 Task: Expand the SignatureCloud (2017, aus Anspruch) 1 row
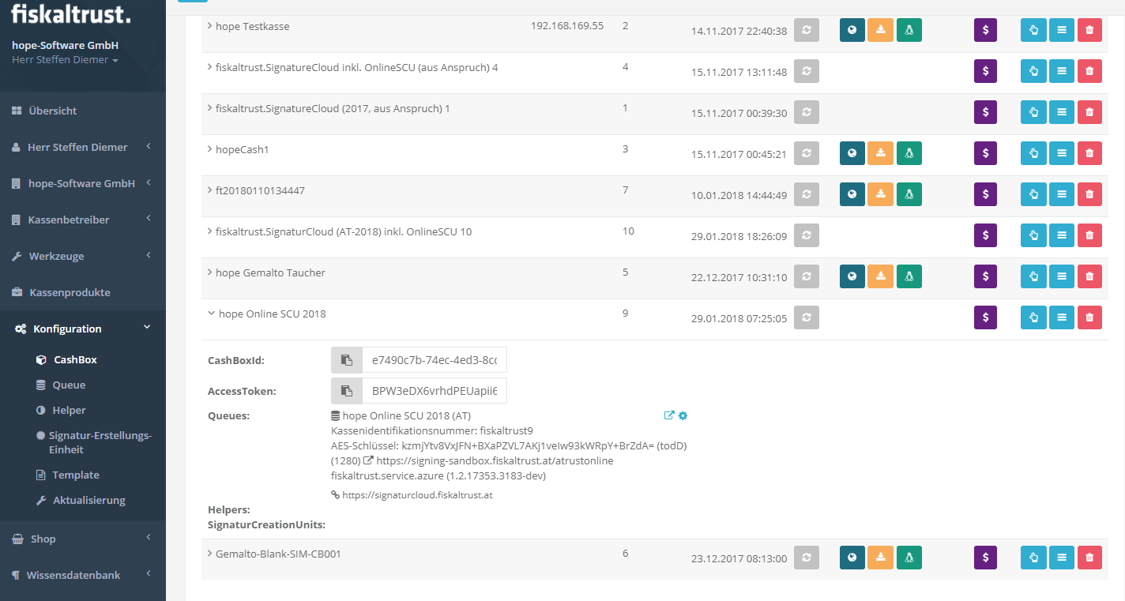click(x=210, y=108)
